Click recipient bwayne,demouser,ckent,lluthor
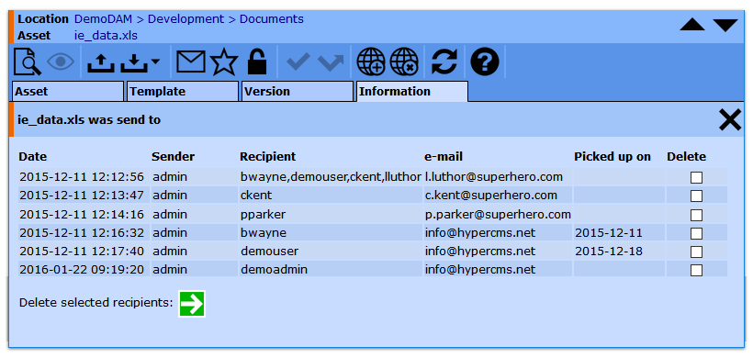Viewport: 753px width, 358px height. (x=331, y=177)
